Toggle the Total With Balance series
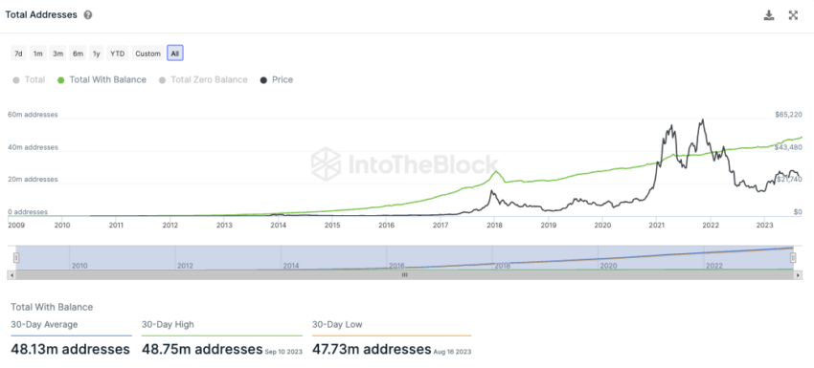 102,80
